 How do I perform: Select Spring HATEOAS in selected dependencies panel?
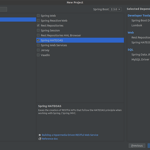(140, 42)
